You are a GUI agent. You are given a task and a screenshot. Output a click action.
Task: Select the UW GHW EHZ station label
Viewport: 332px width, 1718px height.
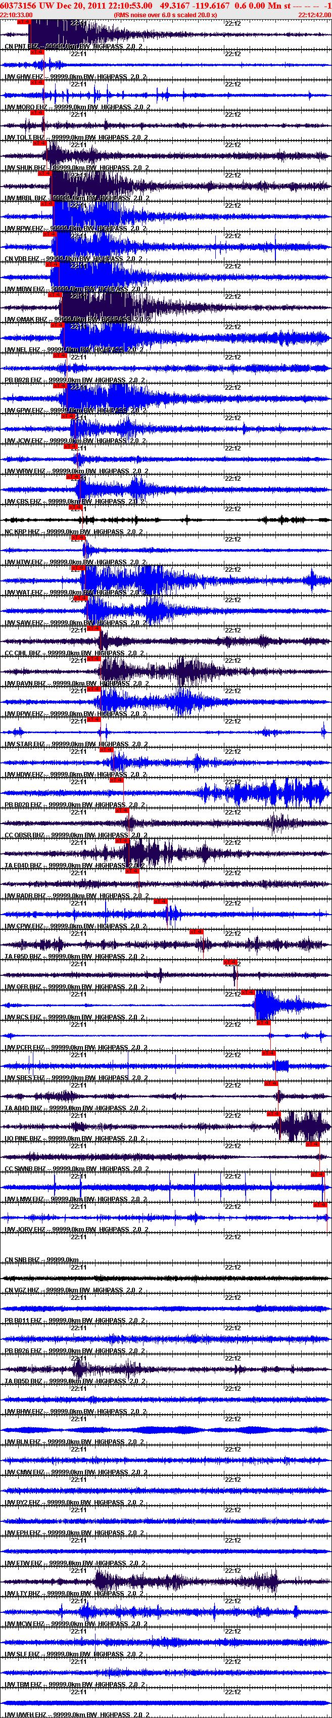[x=24, y=77]
